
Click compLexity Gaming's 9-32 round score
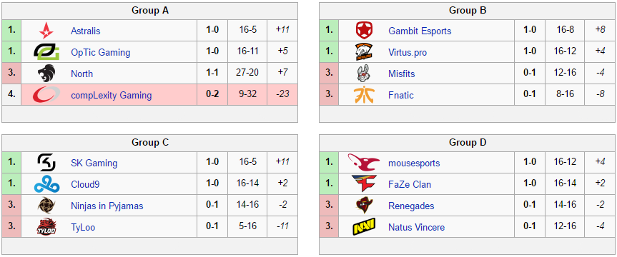[x=247, y=95]
